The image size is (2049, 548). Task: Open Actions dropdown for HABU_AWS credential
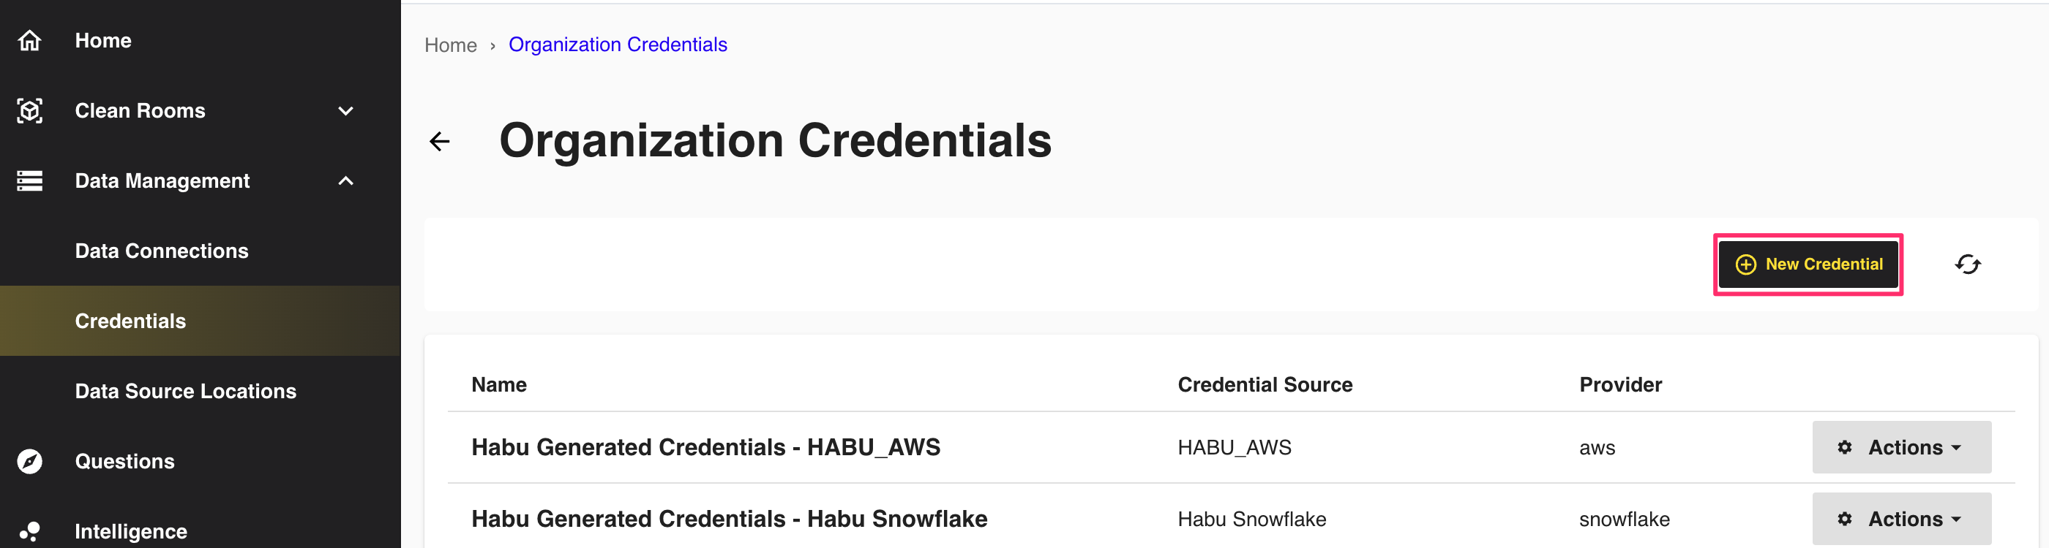1901,447
